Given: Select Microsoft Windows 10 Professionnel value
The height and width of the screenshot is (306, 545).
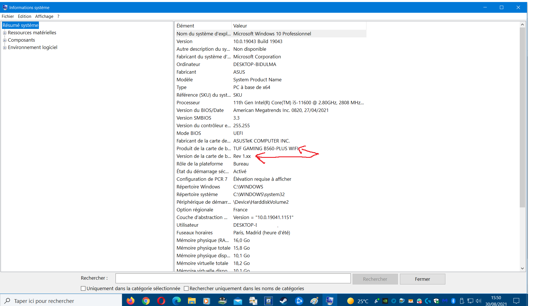Looking at the screenshot, I should (272, 34).
